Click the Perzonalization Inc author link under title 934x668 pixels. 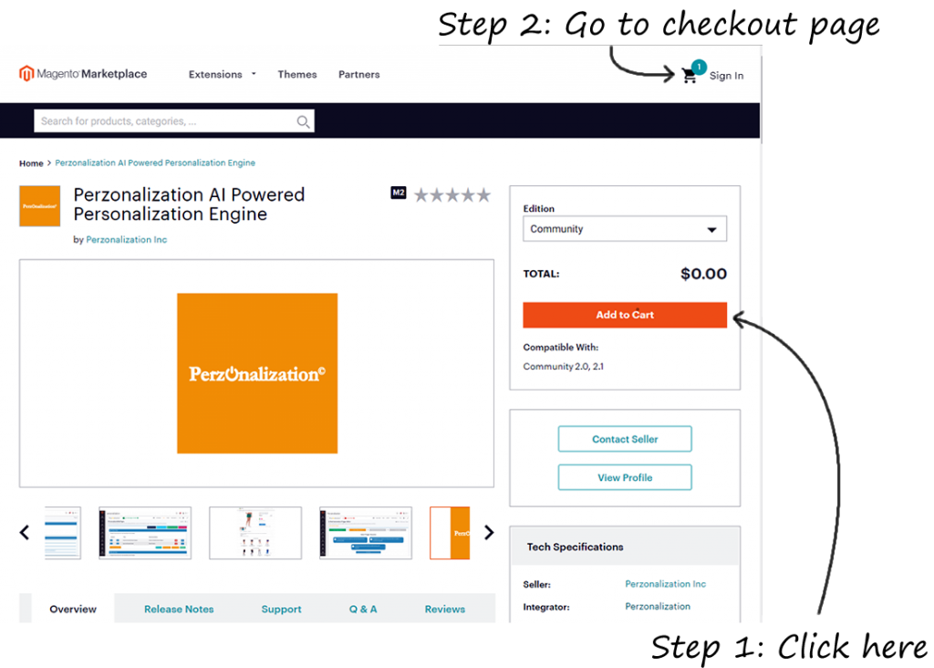[x=126, y=240]
